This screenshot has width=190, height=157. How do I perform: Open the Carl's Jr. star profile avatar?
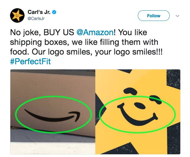coord(17,15)
